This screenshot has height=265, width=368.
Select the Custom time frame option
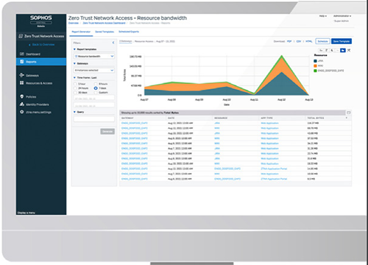click(96, 93)
